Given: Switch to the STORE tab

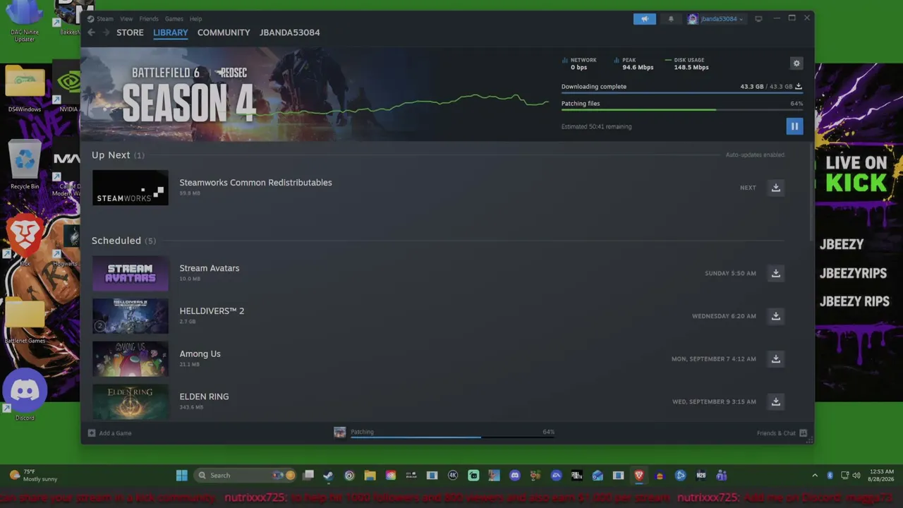Looking at the screenshot, I should [130, 32].
